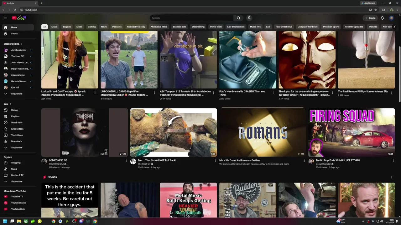This screenshot has height=225, width=401.
Task: Expand Explore section Show more
Action: point(17,181)
